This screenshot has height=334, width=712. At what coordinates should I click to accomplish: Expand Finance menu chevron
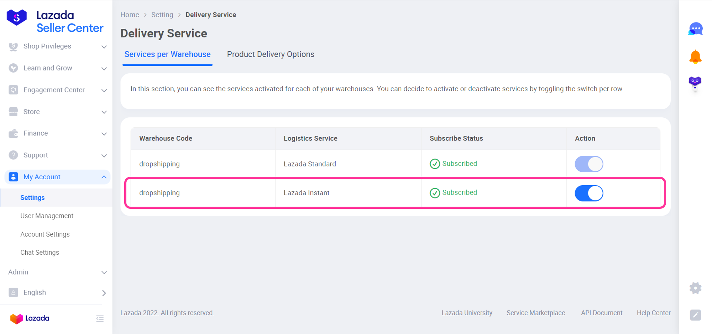104,134
